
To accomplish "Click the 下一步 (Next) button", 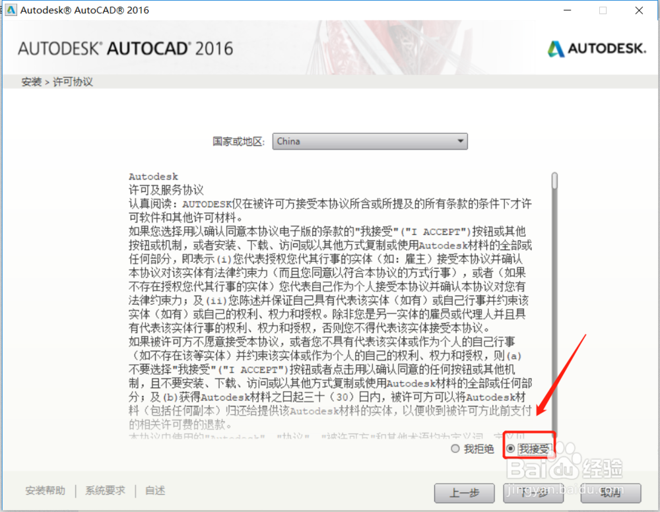I will tap(533, 493).
